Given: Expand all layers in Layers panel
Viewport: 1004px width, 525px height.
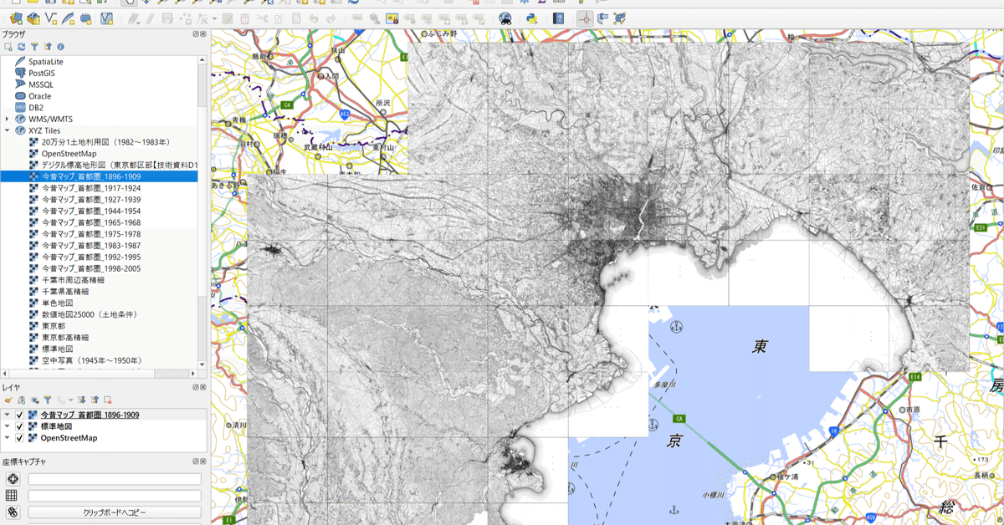Looking at the screenshot, I should click(x=82, y=400).
